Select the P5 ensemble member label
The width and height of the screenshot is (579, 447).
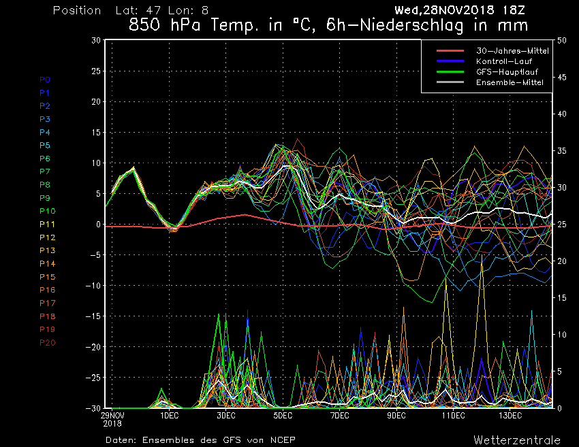click(x=45, y=146)
